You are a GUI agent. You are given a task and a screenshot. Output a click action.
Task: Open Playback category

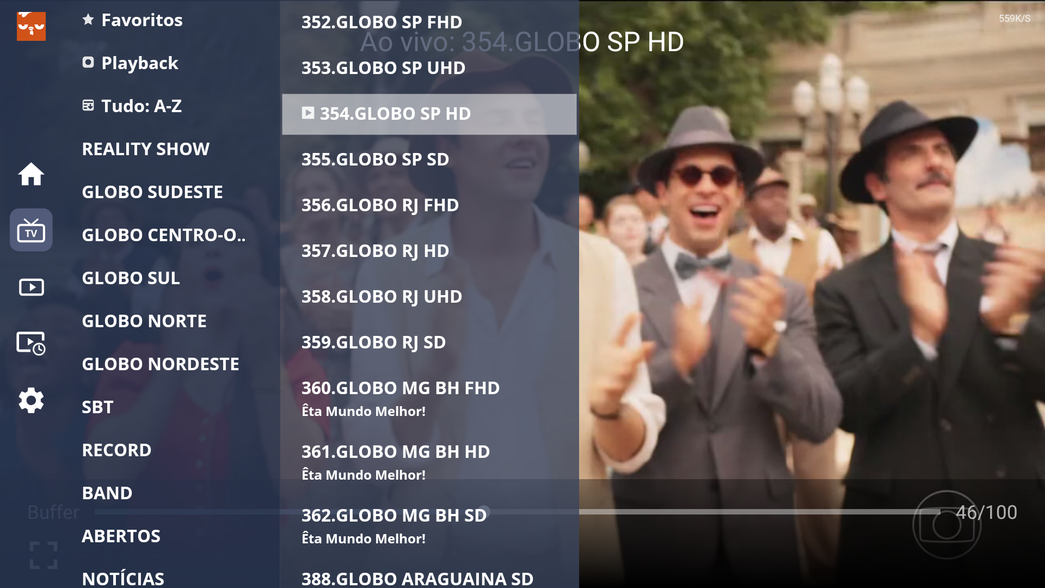[x=139, y=63]
